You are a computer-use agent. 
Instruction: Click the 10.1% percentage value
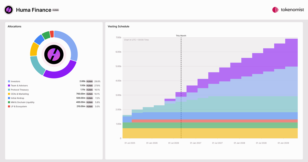tap(97, 94)
